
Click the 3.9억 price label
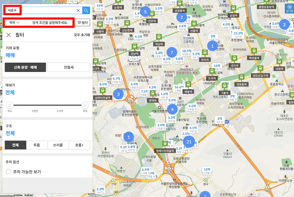pos(161,127)
